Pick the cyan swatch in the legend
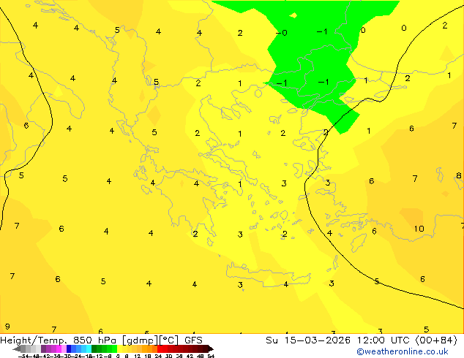This screenshot has width=464, height=358. [89, 349]
